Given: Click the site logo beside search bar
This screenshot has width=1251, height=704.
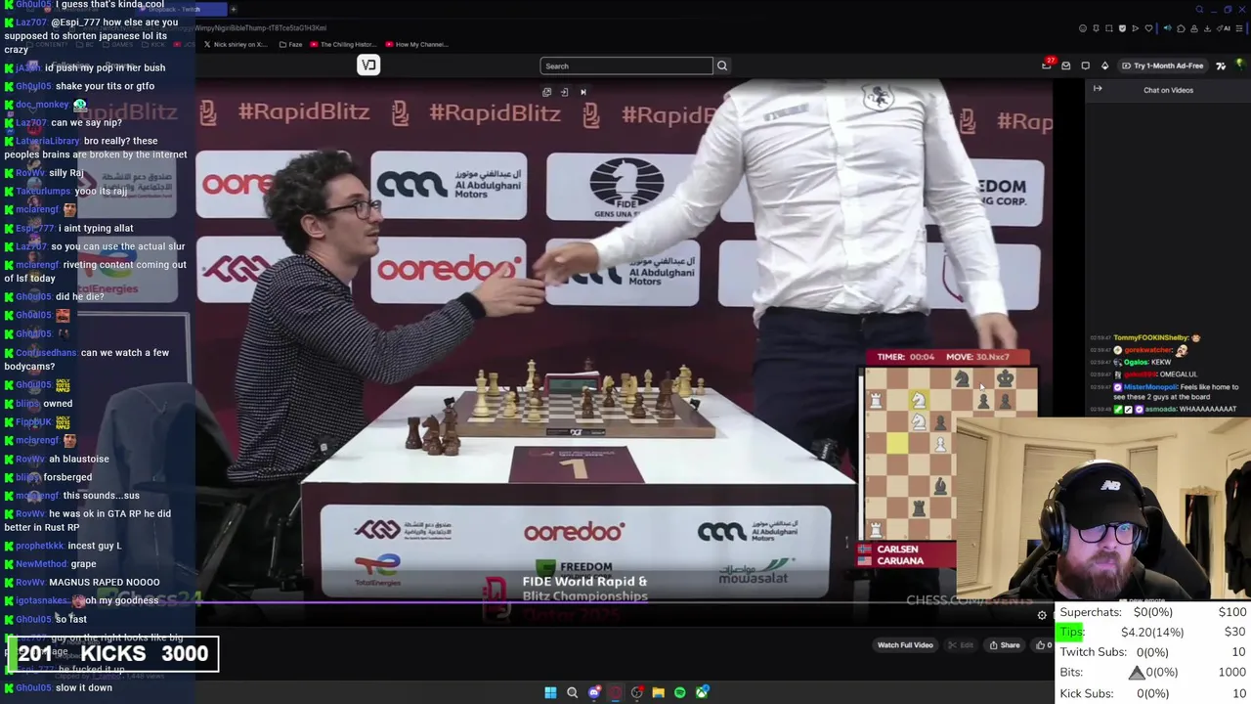Looking at the screenshot, I should tap(368, 65).
